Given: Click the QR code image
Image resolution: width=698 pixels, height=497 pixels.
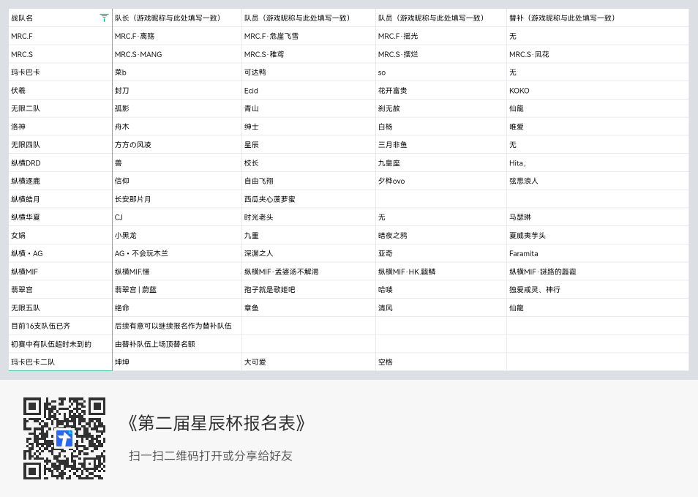Looking at the screenshot, I should [x=64, y=438].
